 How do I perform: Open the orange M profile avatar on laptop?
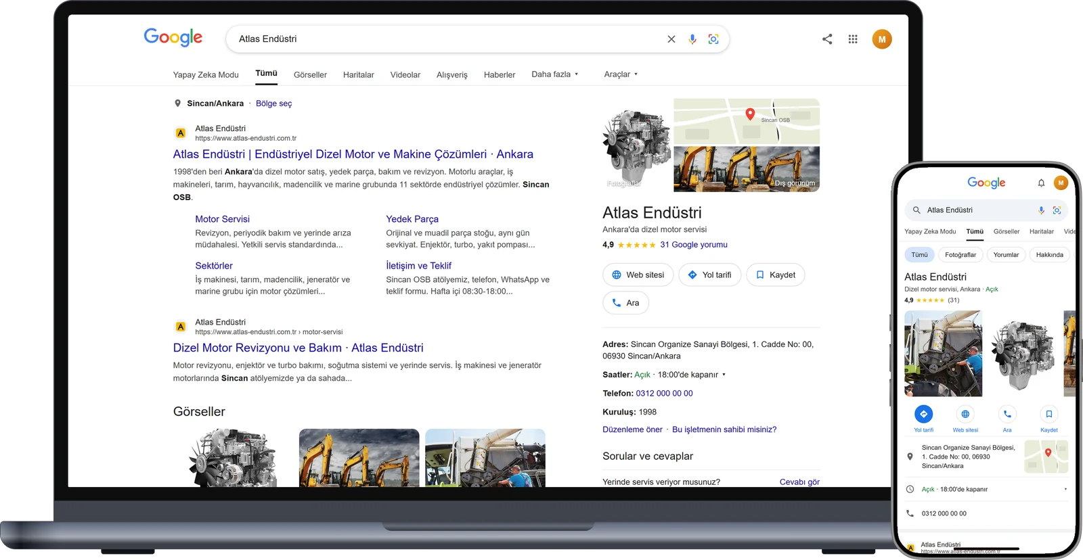click(882, 39)
